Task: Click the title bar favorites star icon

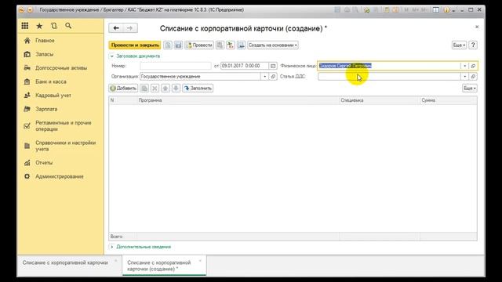Action: click(367, 10)
